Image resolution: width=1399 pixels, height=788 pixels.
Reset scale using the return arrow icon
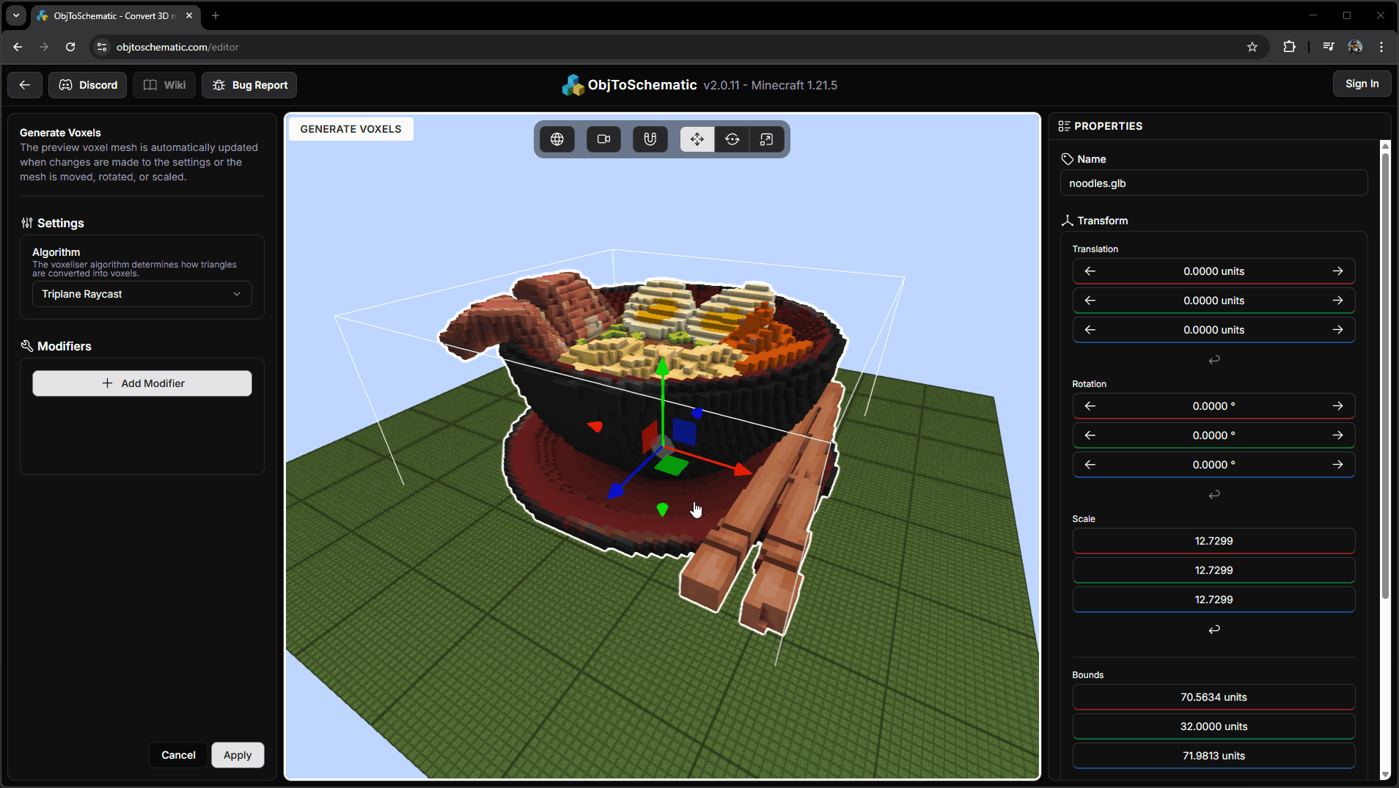click(1214, 630)
